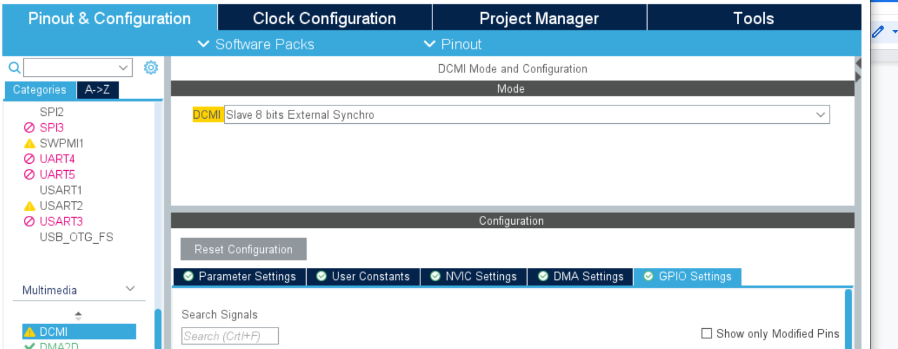
Task: Click the pencil edit icon at right
Action: (x=878, y=32)
